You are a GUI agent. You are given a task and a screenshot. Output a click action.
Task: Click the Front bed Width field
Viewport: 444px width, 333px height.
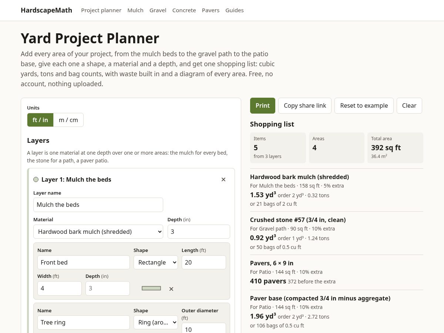click(x=60, y=288)
